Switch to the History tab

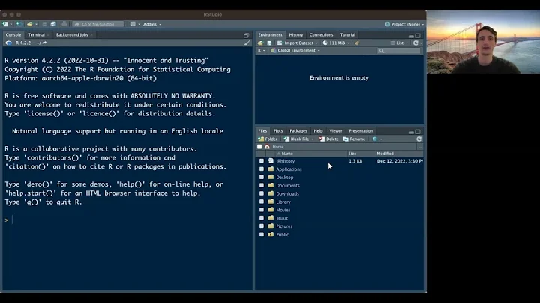coord(295,34)
